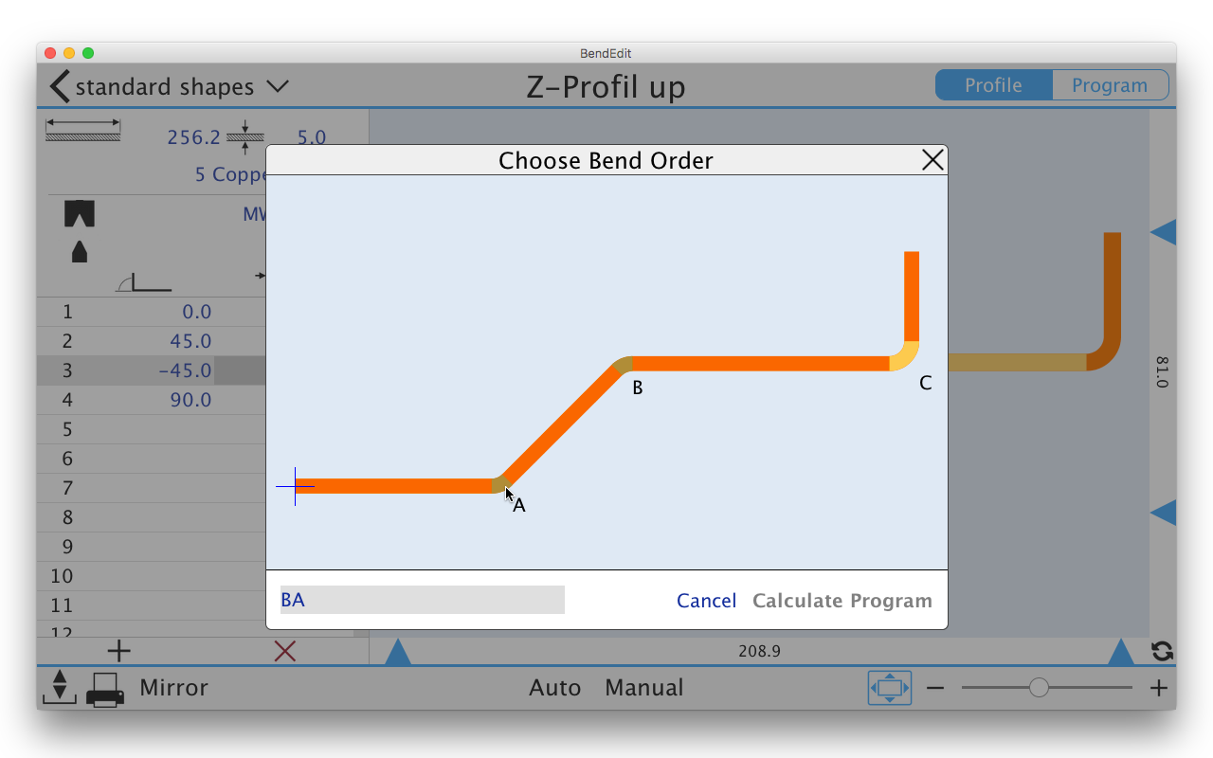Click the bend order input field
Image resolution: width=1213 pixels, height=758 pixels.
click(422, 600)
